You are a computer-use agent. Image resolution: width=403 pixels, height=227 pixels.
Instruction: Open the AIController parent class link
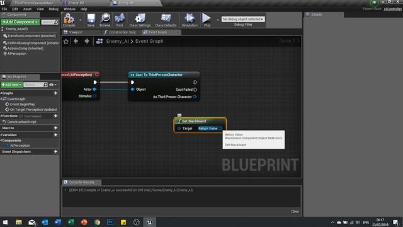click(x=392, y=9)
